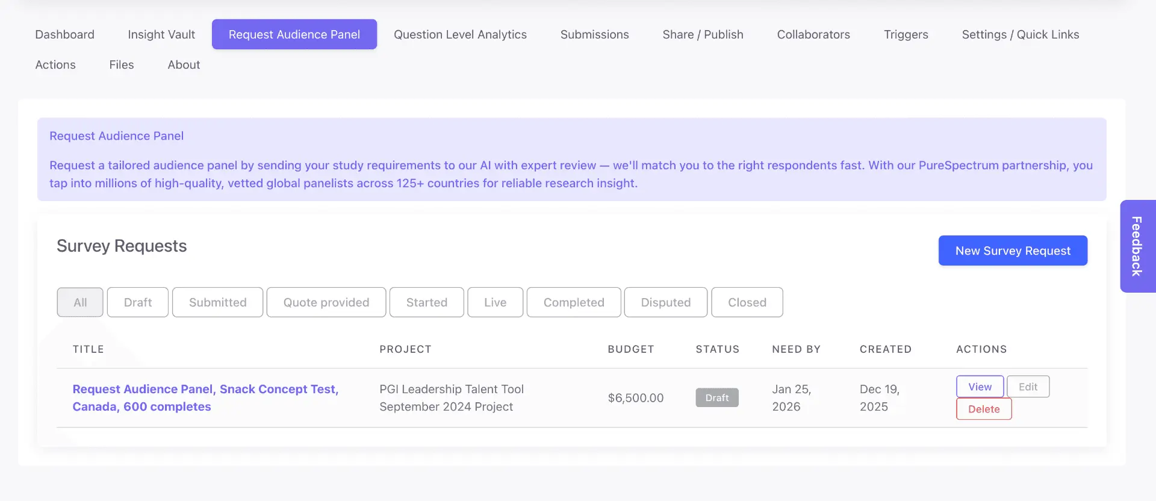The height and width of the screenshot is (501, 1156).
Task: Click the TITLE column header
Action: click(89, 349)
